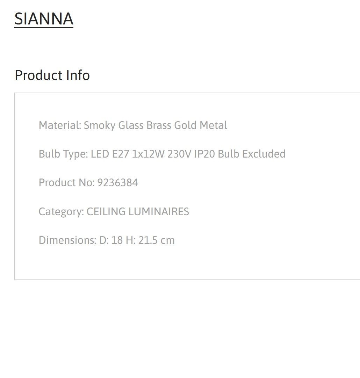
Task: Click the LED E27 bulb specification
Action: 110,154
